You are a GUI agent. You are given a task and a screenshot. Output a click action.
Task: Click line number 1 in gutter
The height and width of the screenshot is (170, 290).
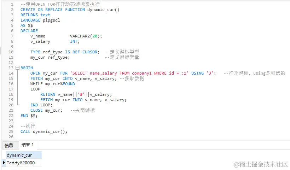(12, 4)
